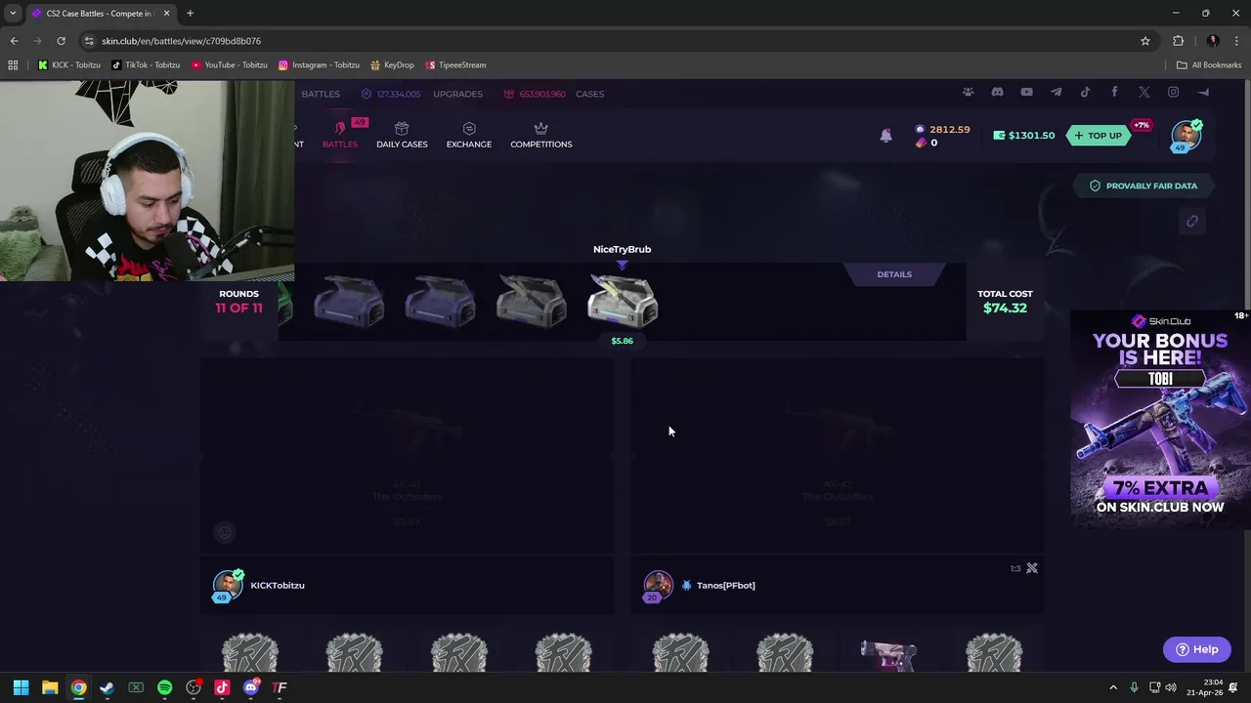Click the KICKTobitzu player name
The height and width of the screenshot is (703, 1251).
(278, 585)
